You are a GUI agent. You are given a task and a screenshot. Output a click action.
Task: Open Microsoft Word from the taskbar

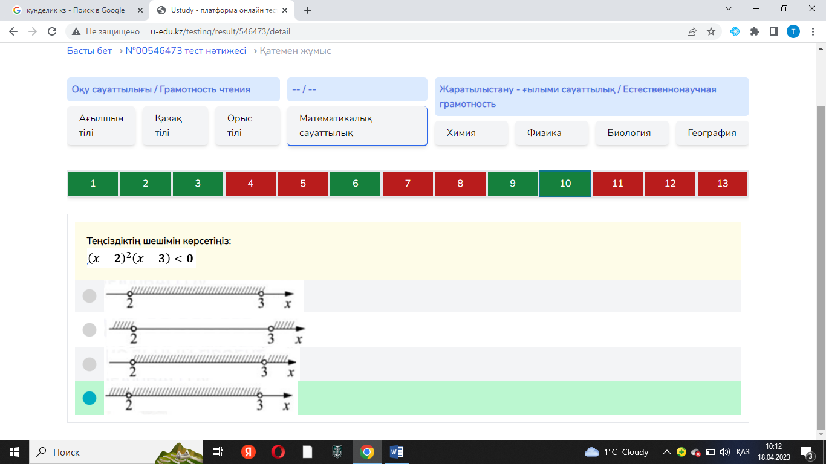pyautogui.click(x=397, y=452)
